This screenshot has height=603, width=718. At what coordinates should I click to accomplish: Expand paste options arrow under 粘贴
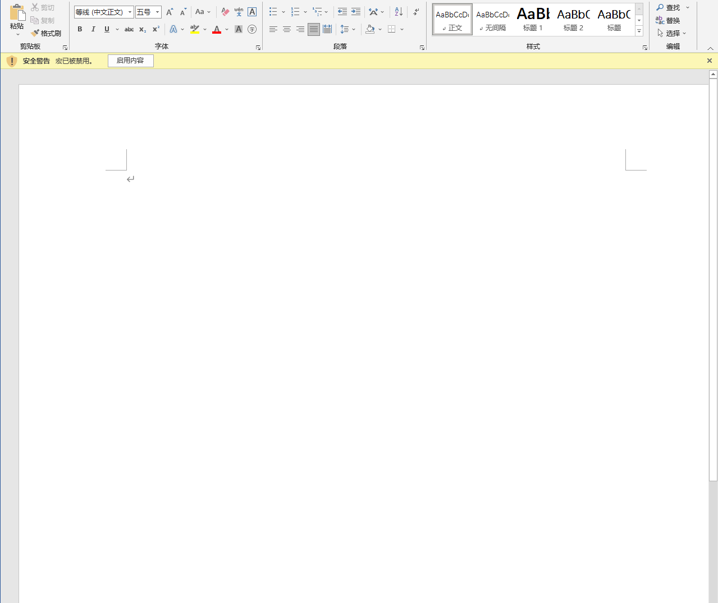coord(17,34)
